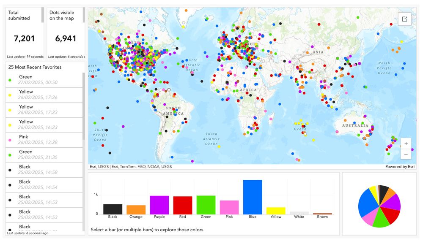Viewport: 423px width, 241px height.
Task: Click the South Atlantic Ocean map label
Action: tap(211, 139)
